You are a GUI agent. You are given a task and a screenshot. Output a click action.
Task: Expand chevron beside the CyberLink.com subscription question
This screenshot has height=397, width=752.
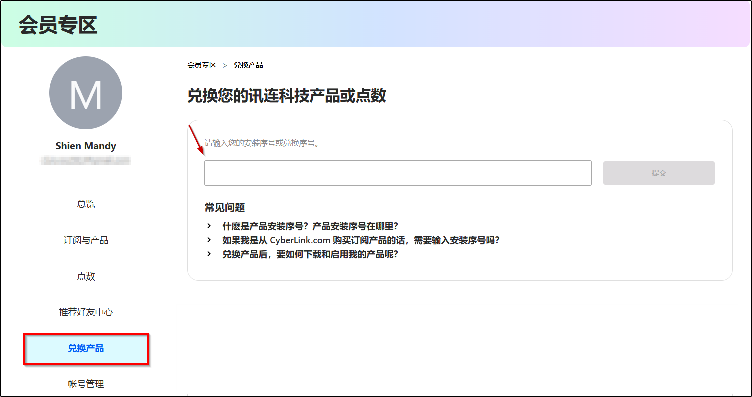(x=209, y=240)
